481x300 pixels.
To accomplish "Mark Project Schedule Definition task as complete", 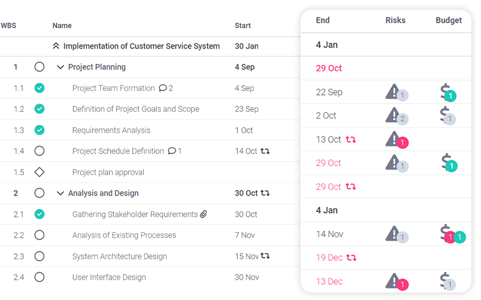I will [x=39, y=151].
